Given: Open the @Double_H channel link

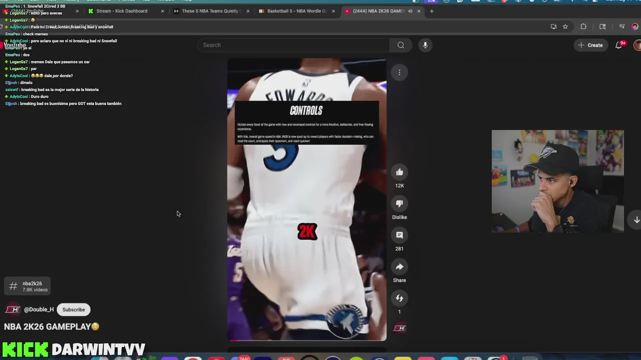Looking at the screenshot, I should tap(39, 309).
